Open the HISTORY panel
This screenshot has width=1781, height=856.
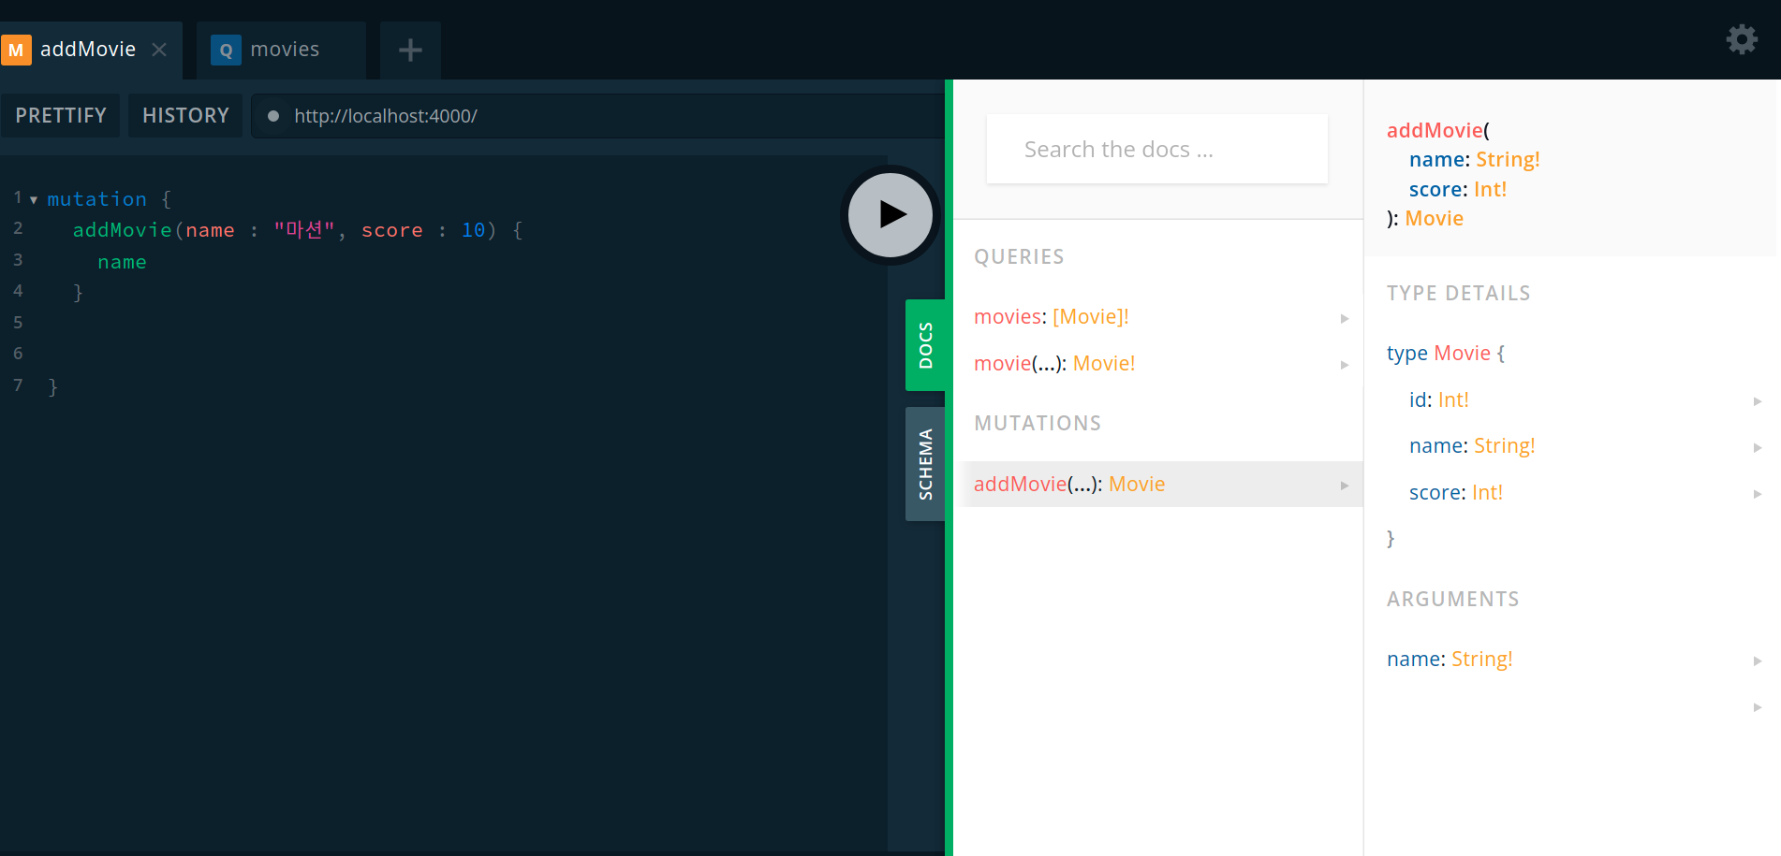[185, 115]
